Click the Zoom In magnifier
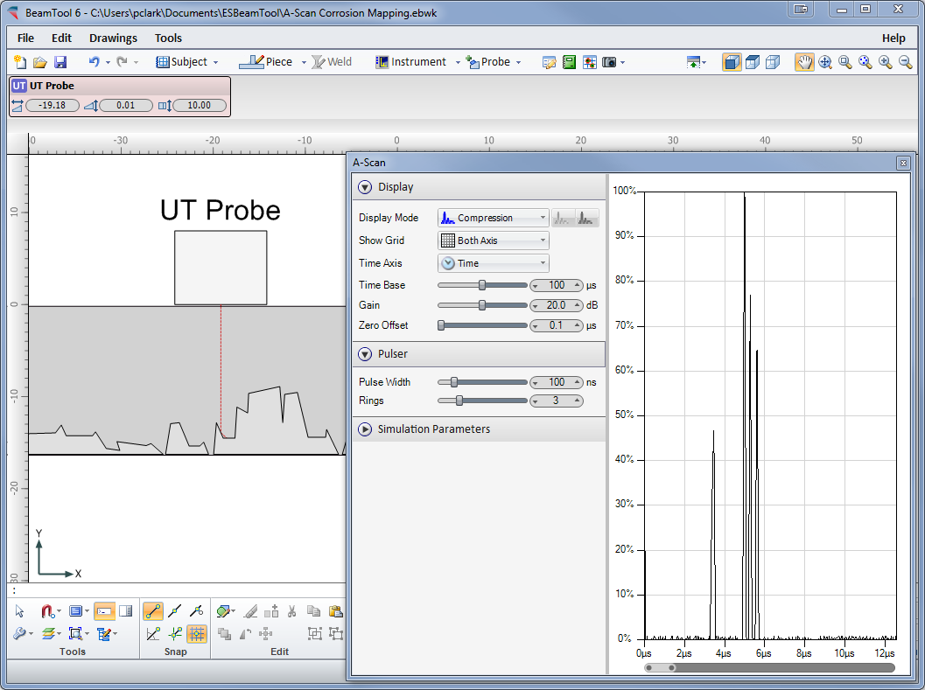Viewport: 925px width, 690px height. click(x=886, y=62)
